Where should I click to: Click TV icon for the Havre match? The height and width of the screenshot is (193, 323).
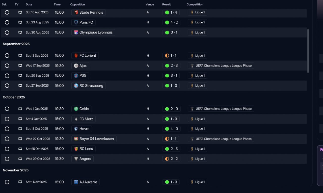pyautogui.click(x=20, y=129)
